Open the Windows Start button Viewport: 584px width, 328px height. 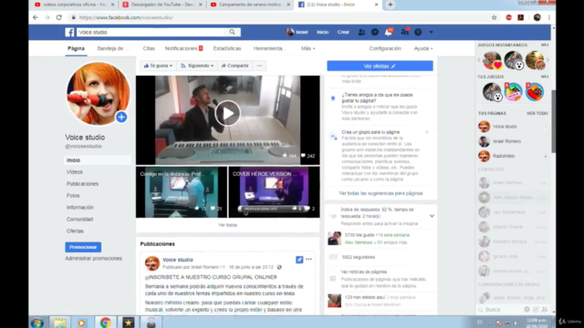[x=37, y=323]
